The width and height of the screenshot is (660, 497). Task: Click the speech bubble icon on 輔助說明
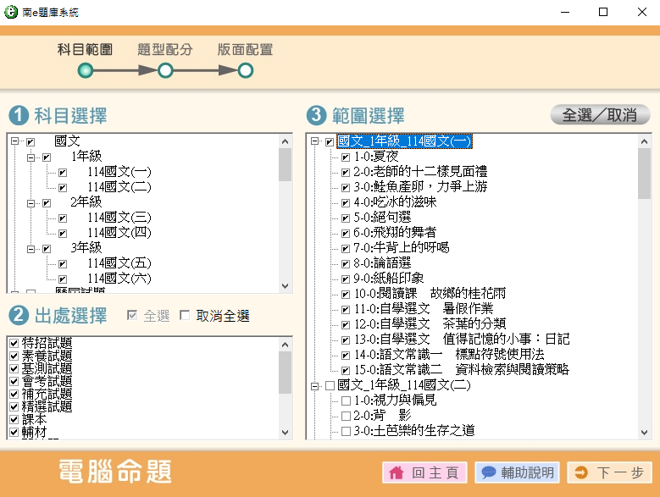pyautogui.click(x=488, y=472)
